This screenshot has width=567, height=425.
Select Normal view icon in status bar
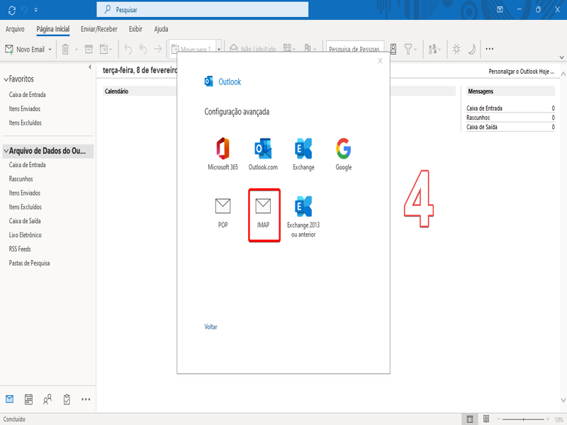(470, 419)
